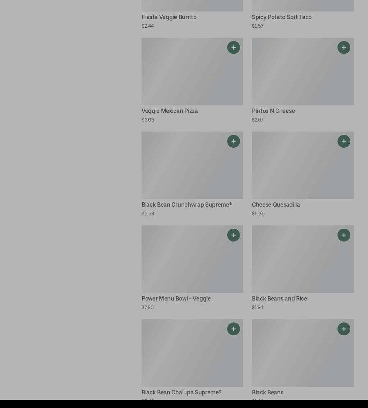This screenshot has height=408, width=368.
Task: Open the Fiesta Veggie Burrito item name
Action: 169,17
